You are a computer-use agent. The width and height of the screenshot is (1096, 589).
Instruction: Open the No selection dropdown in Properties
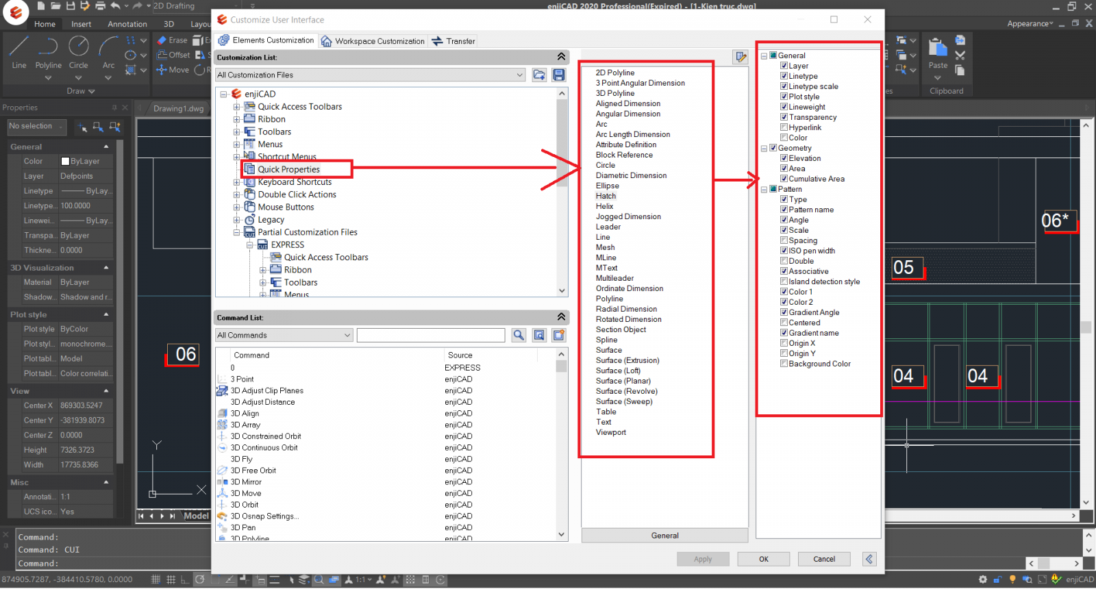[x=36, y=126]
